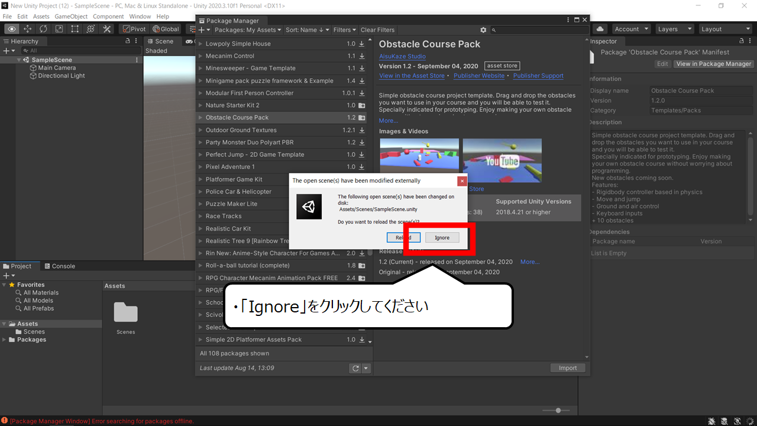Toggle the Inspector panel lock
The width and height of the screenshot is (757, 426).
click(x=742, y=41)
